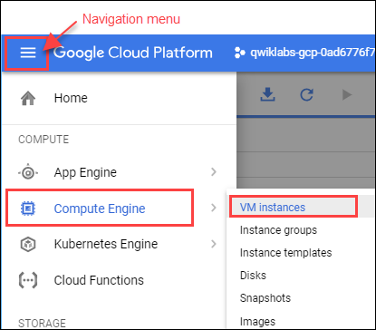Click the App Engine icon
This screenshot has height=330, width=376.
coord(28,172)
